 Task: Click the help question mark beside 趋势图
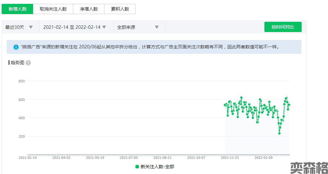pos(28,63)
